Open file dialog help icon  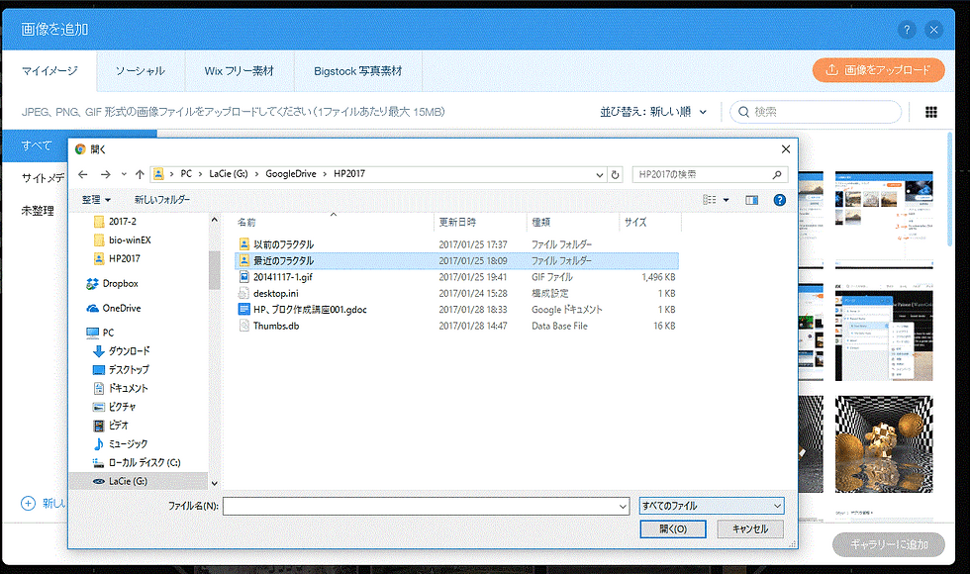click(x=780, y=200)
